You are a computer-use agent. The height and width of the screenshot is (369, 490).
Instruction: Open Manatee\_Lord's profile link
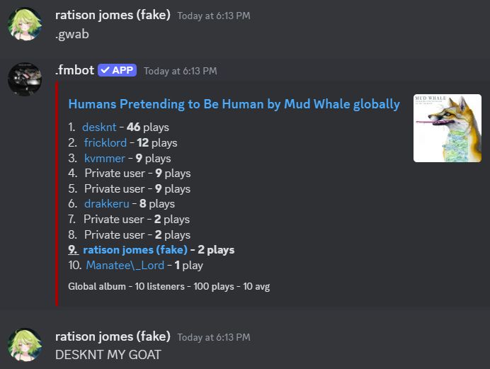pyautogui.click(x=125, y=266)
